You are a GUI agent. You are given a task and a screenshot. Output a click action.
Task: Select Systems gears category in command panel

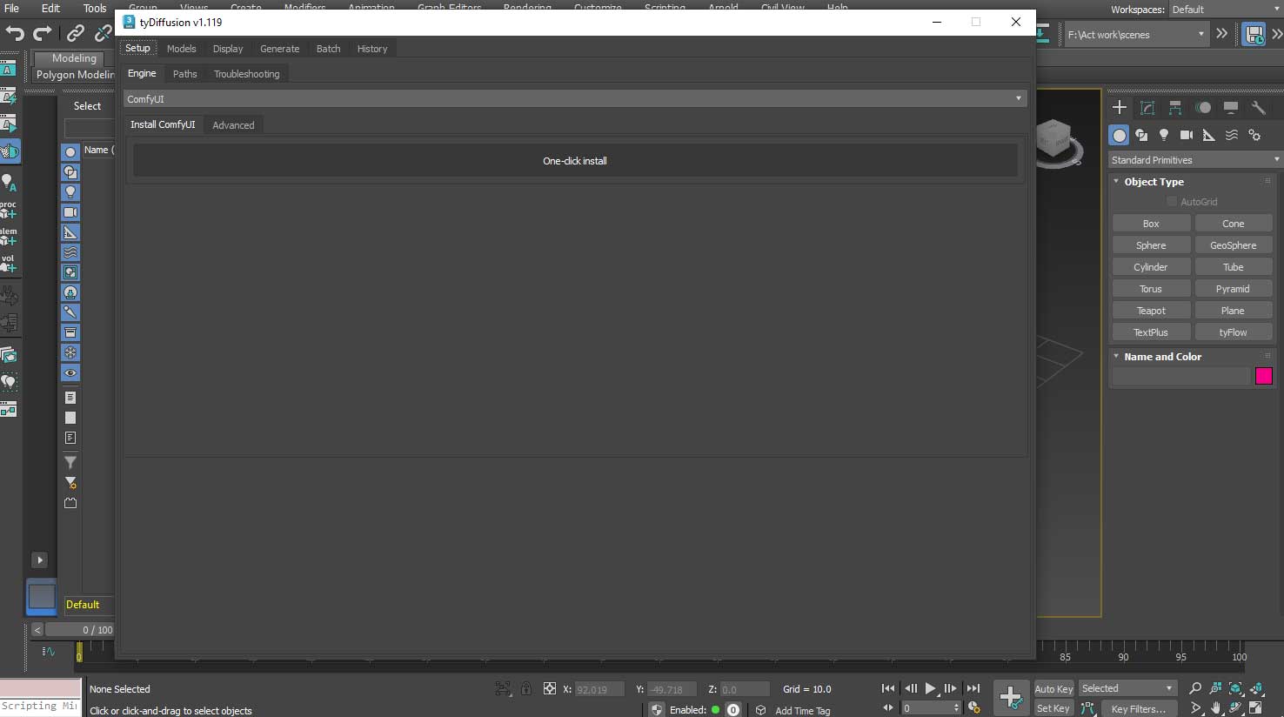(x=1254, y=135)
